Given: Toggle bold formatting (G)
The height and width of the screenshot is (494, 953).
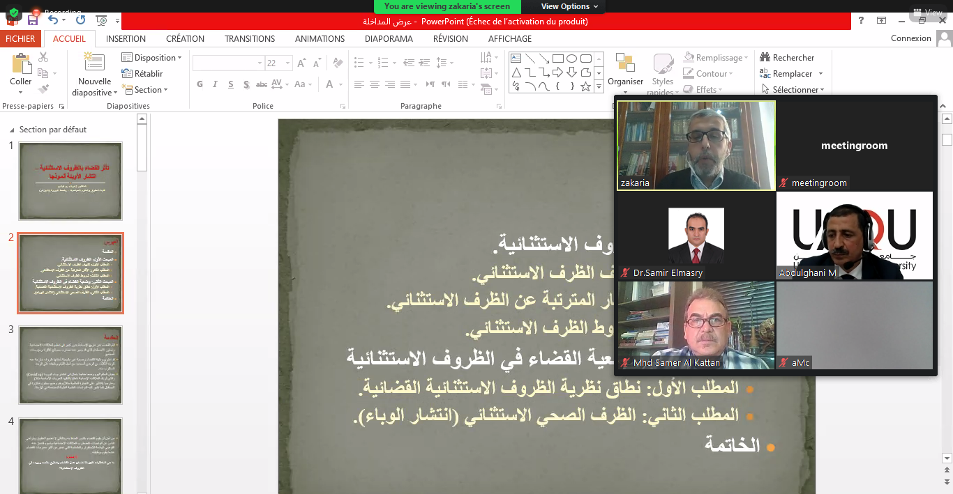Looking at the screenshot, I should pos(200,84).
